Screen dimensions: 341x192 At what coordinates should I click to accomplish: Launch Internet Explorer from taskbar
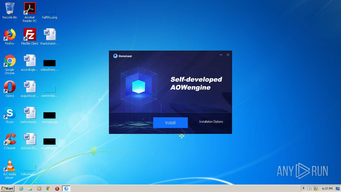tap(21, 189)
